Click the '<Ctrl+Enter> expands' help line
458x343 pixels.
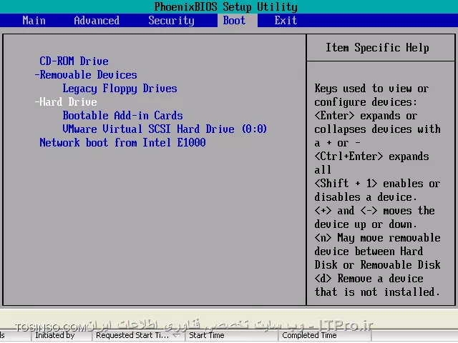[371, 156]
